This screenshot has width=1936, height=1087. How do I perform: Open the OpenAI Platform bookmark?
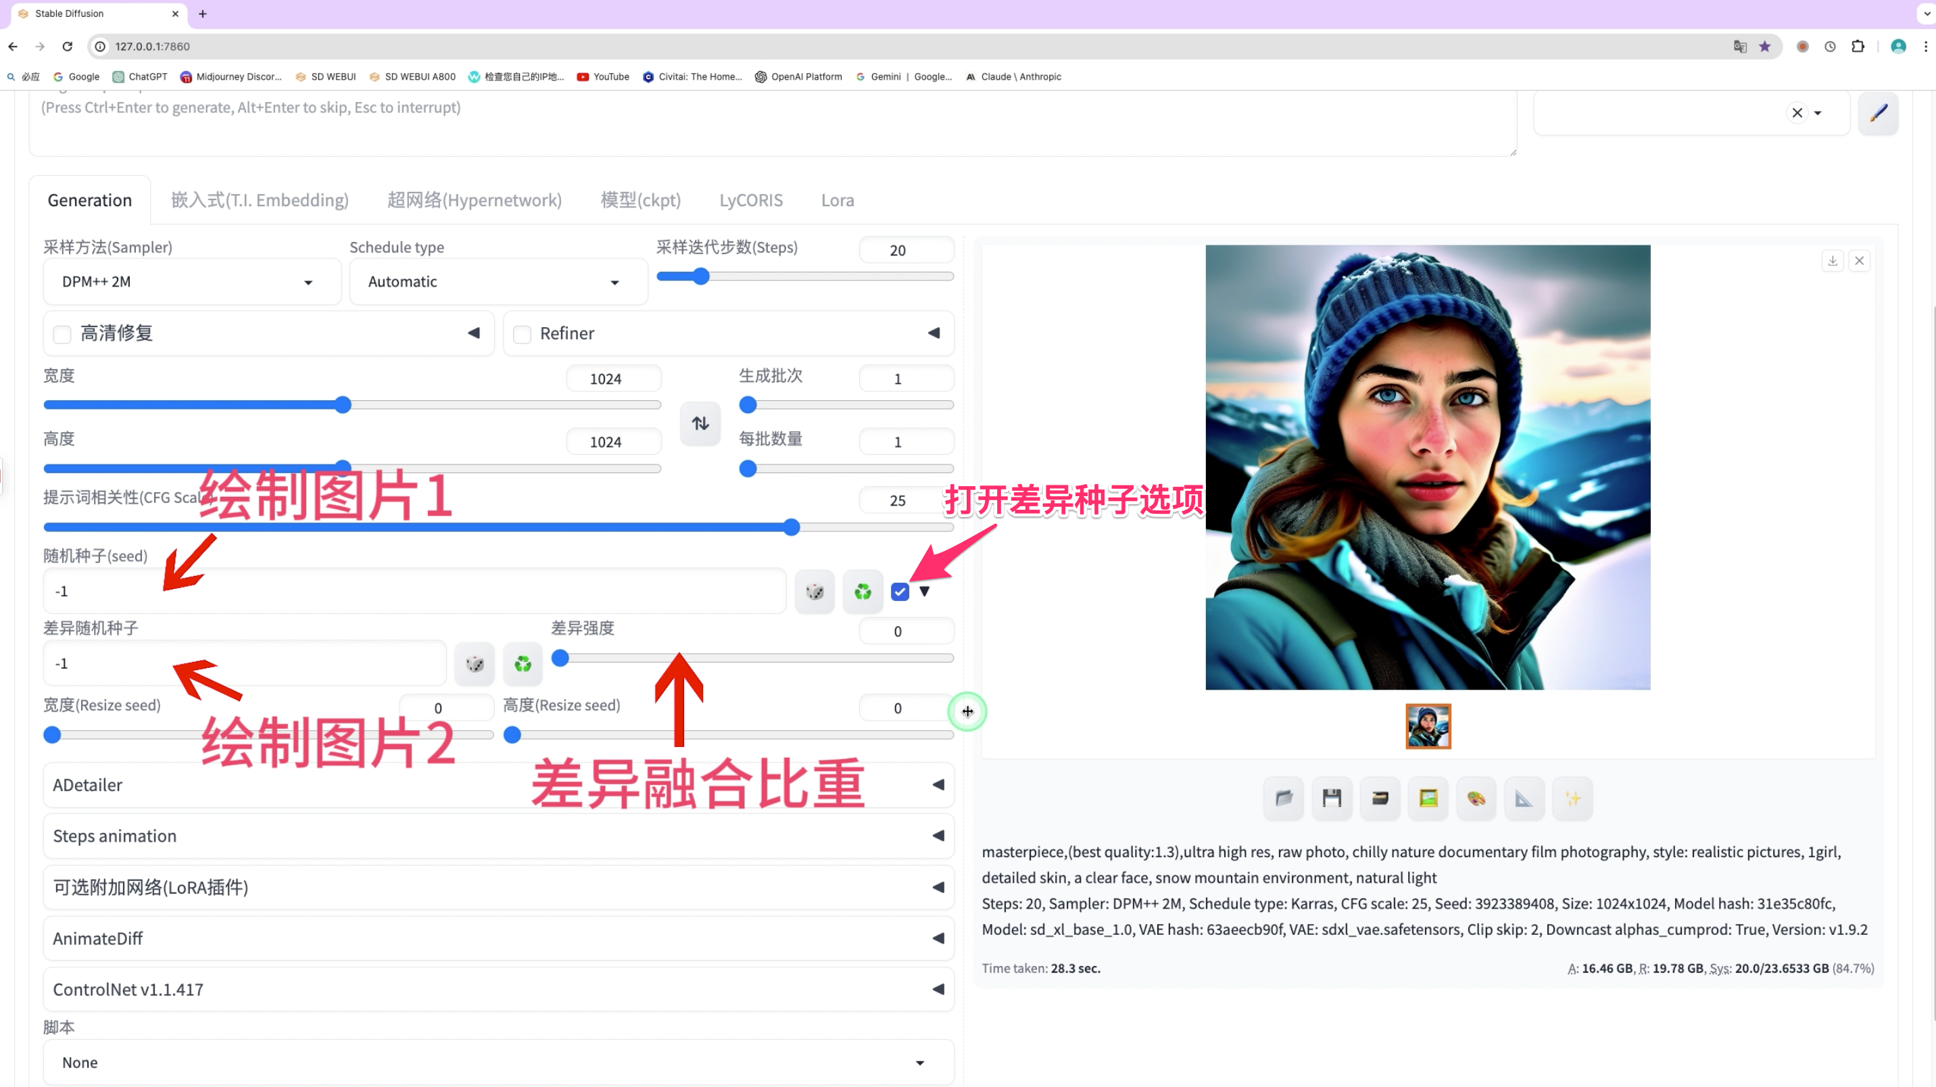pyautogui.click(x=798, y=76)
